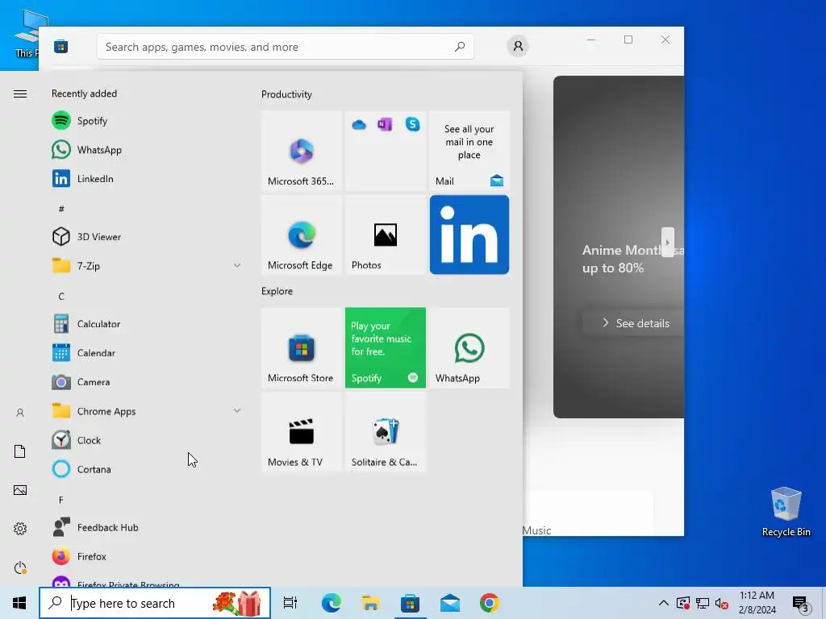Open Task View on the taskbar
The width and height of the screenshot is (826, 619).
(290, 603)
